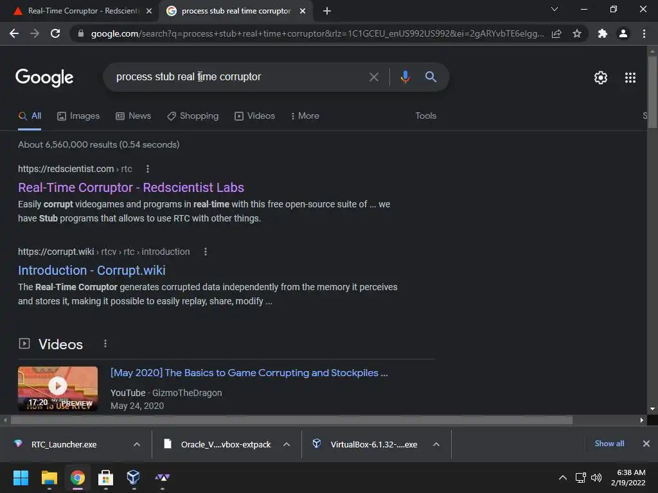Click the padlock site info icon
The width and height of the screenshot is (658, 493).
coord(81,33)
